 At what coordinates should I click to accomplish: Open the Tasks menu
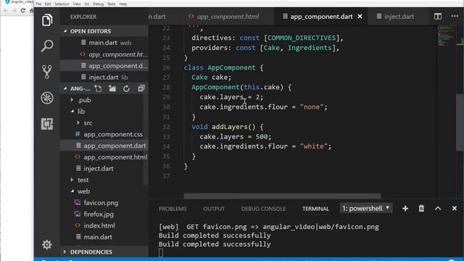pyautogui.click(x=111, y=4)
